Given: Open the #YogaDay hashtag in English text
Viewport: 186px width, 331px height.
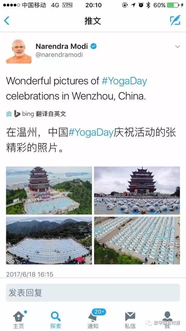Looking at the screenshot, I should (124, 81).
